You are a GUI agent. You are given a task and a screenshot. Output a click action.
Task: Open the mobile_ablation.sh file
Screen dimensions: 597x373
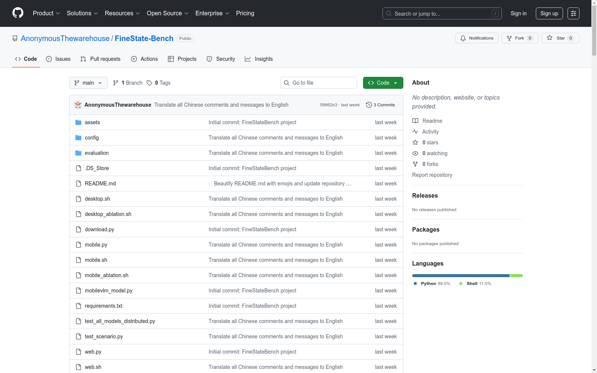point(106,275)
